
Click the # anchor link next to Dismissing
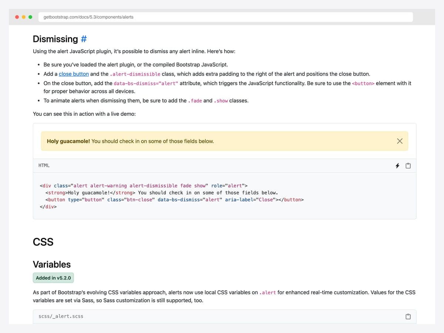pyautogui.click(x=84, y=39)
